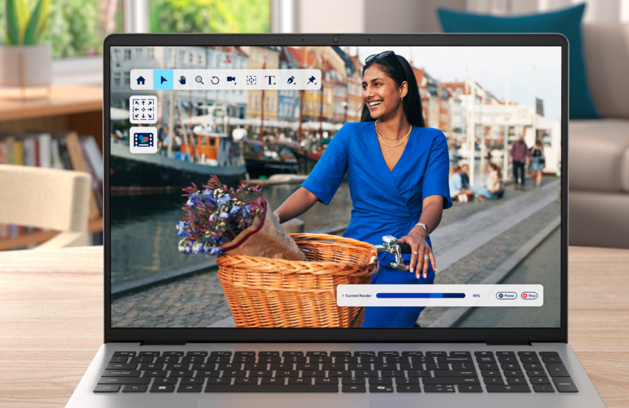Select the arrow selection tool
The width and height of the screenshot is (629, 408).
pyautogui.click(x=163, y=80)
